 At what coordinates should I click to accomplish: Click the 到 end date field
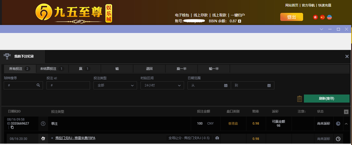253,85
